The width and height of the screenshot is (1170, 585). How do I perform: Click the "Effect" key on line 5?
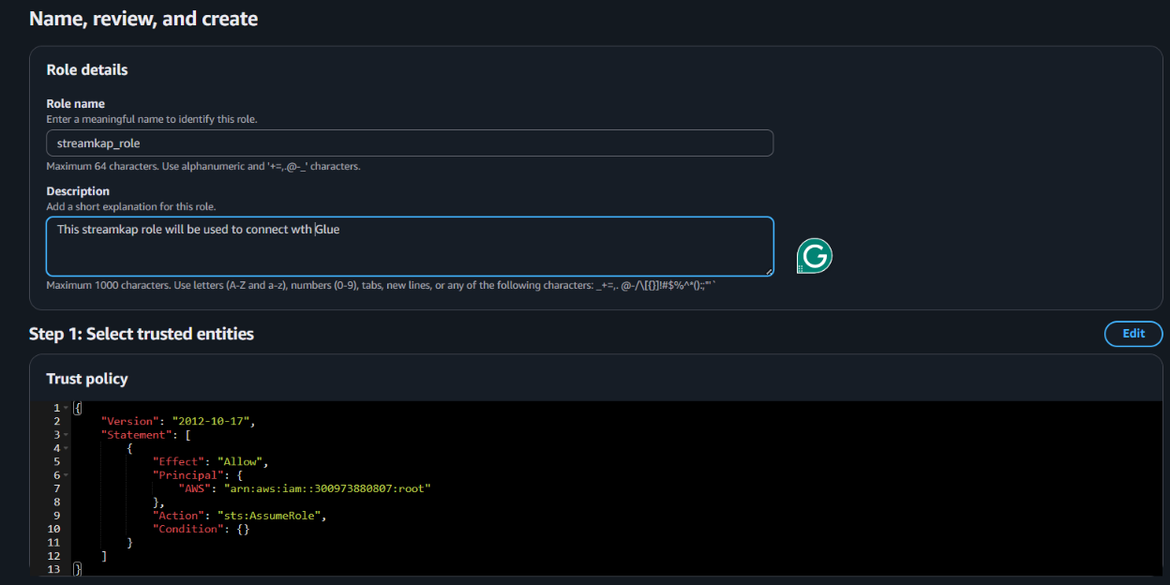coord(179,461)
